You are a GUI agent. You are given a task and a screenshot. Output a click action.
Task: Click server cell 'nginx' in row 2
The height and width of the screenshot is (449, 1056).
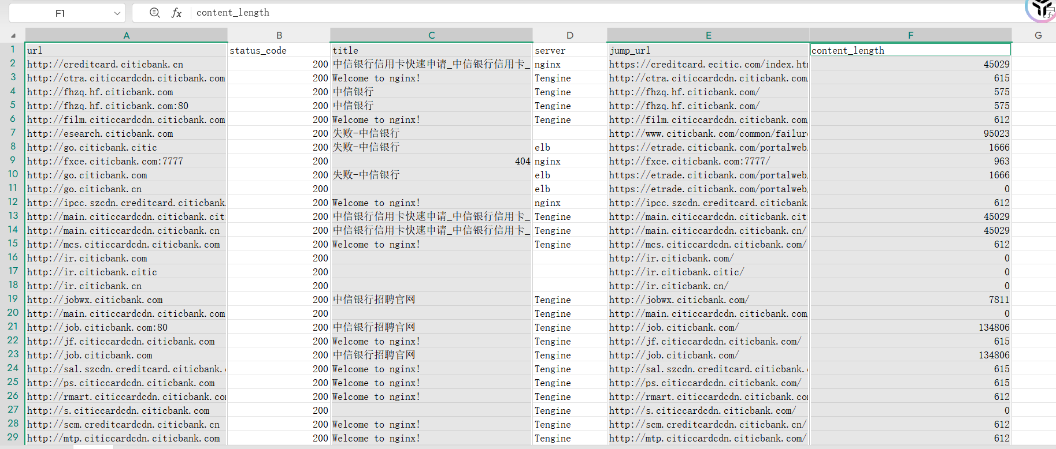(x=569, y=64)
